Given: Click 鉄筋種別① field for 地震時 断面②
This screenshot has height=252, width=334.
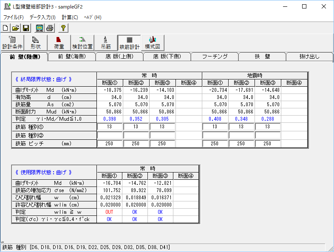Looking at the screenshot, I should click(241, 127).
